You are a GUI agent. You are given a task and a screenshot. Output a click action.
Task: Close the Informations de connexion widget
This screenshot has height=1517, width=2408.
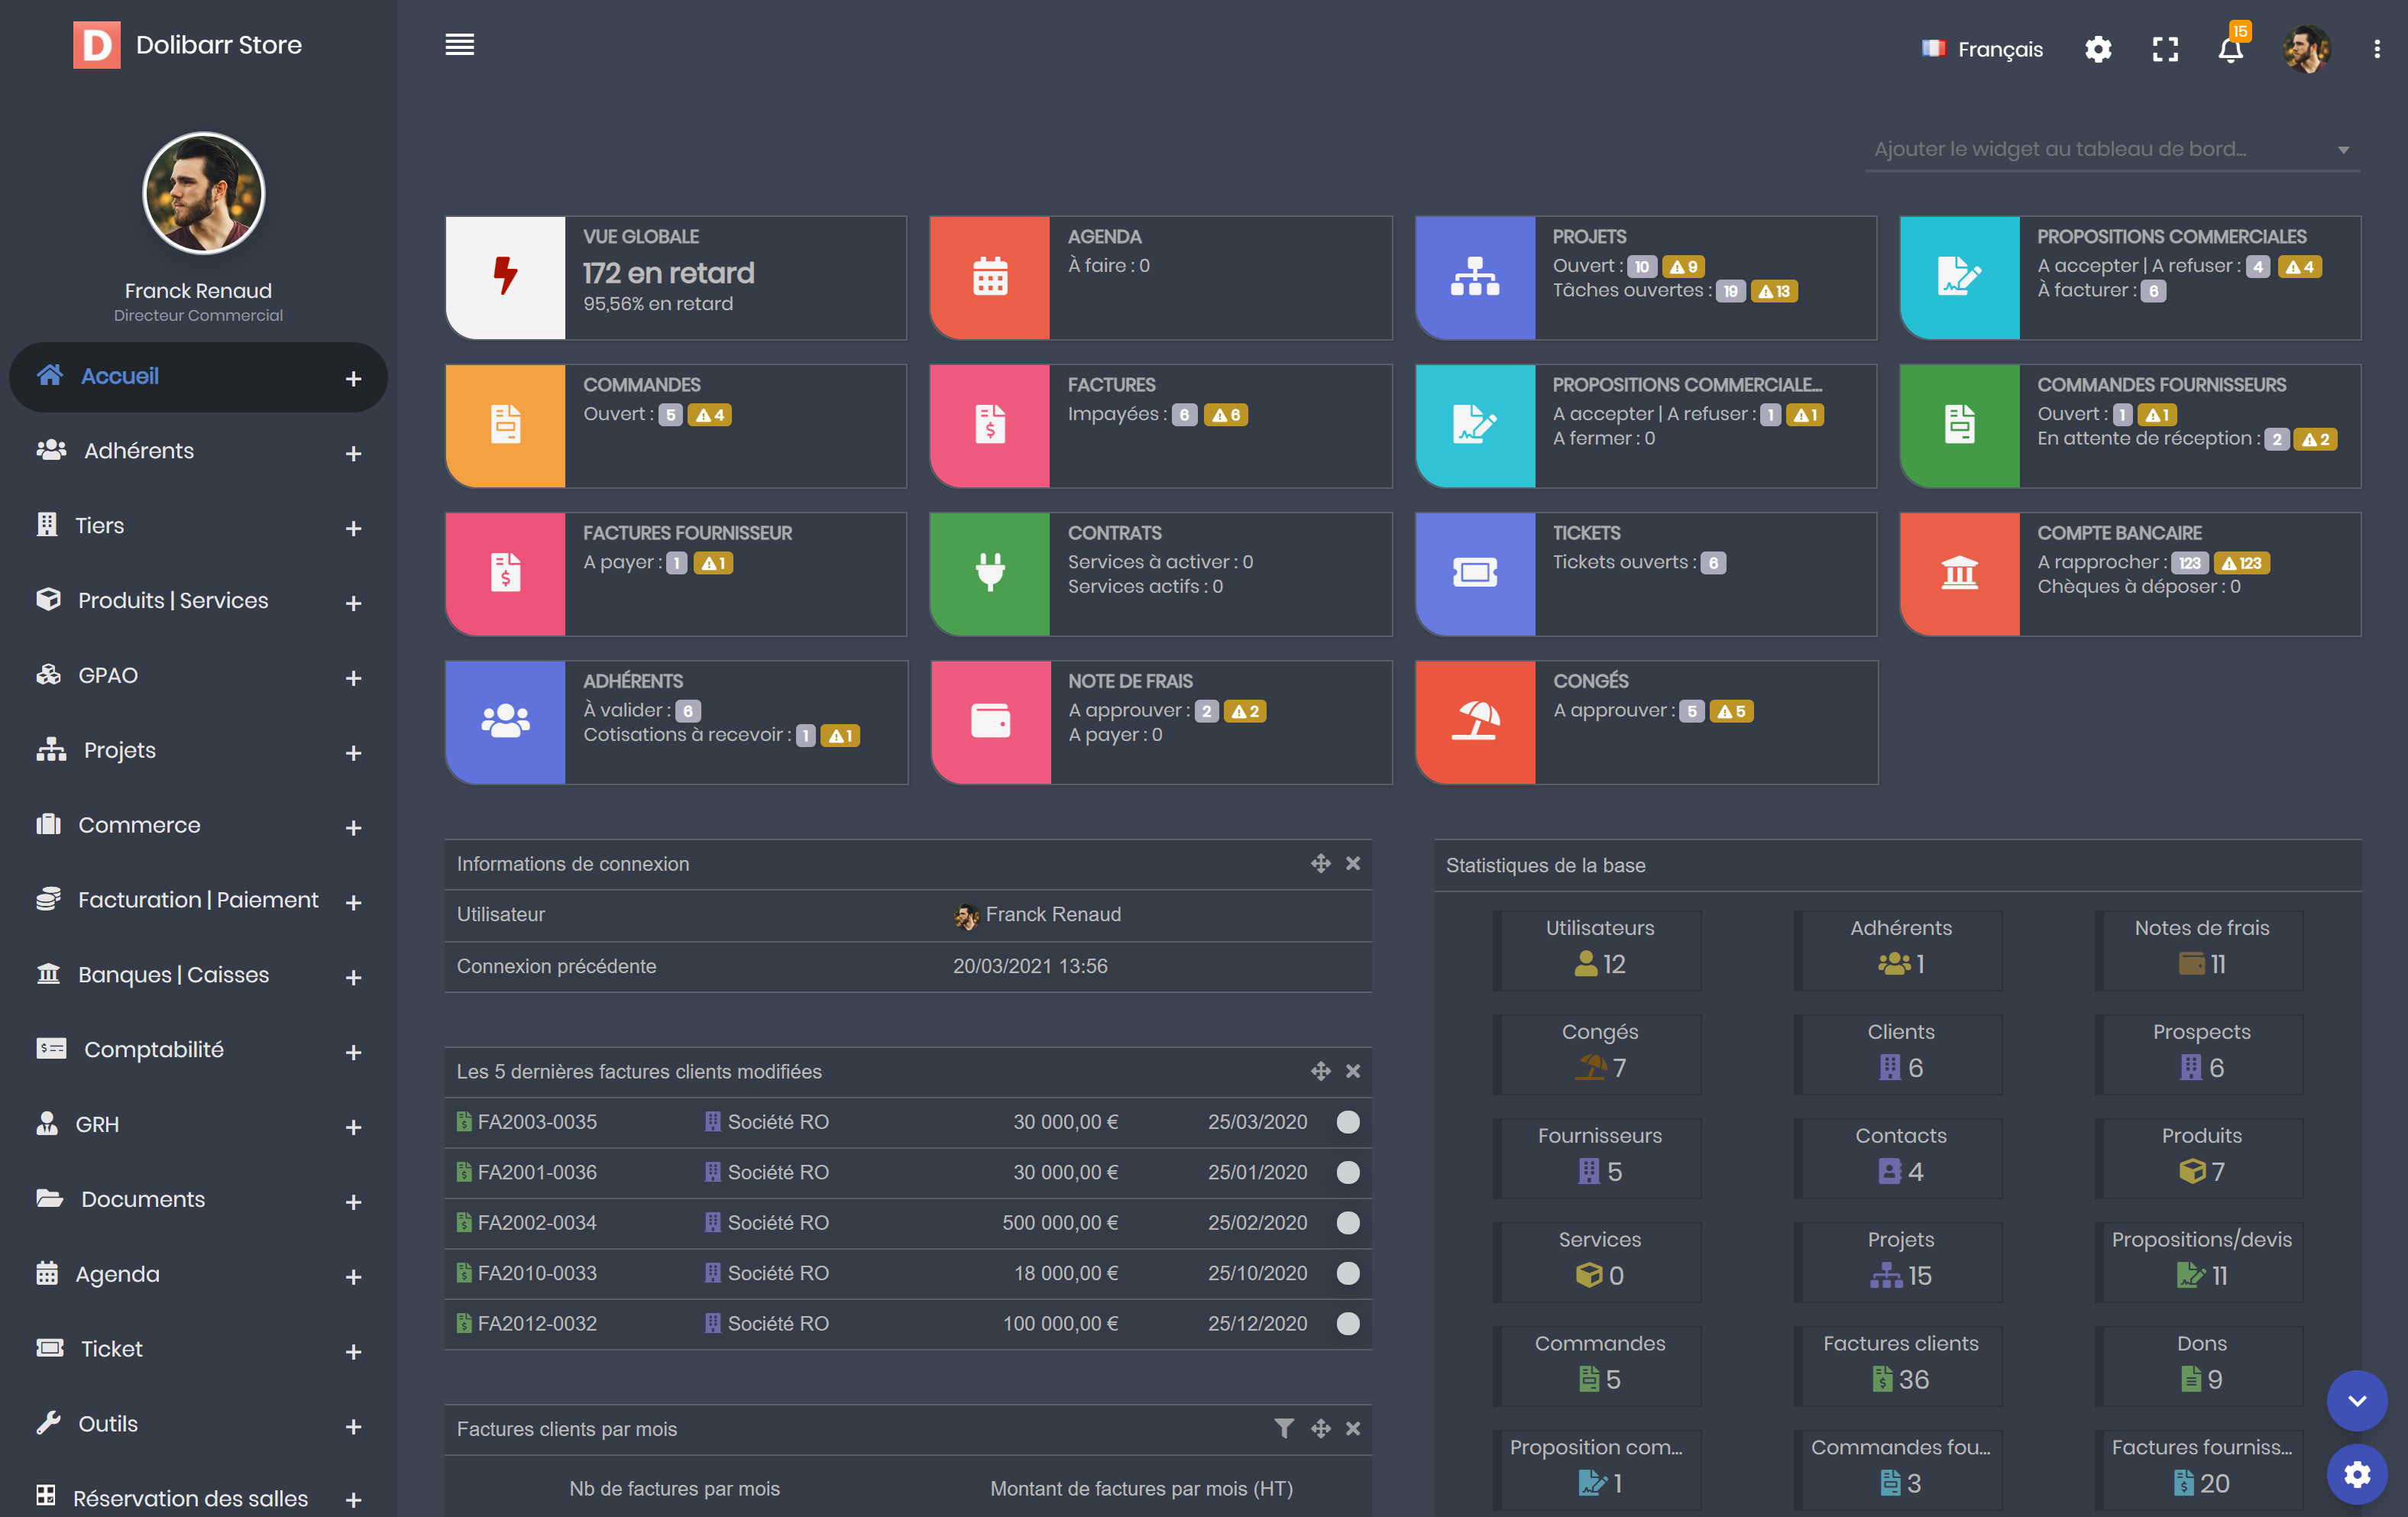pos(1353,863)
